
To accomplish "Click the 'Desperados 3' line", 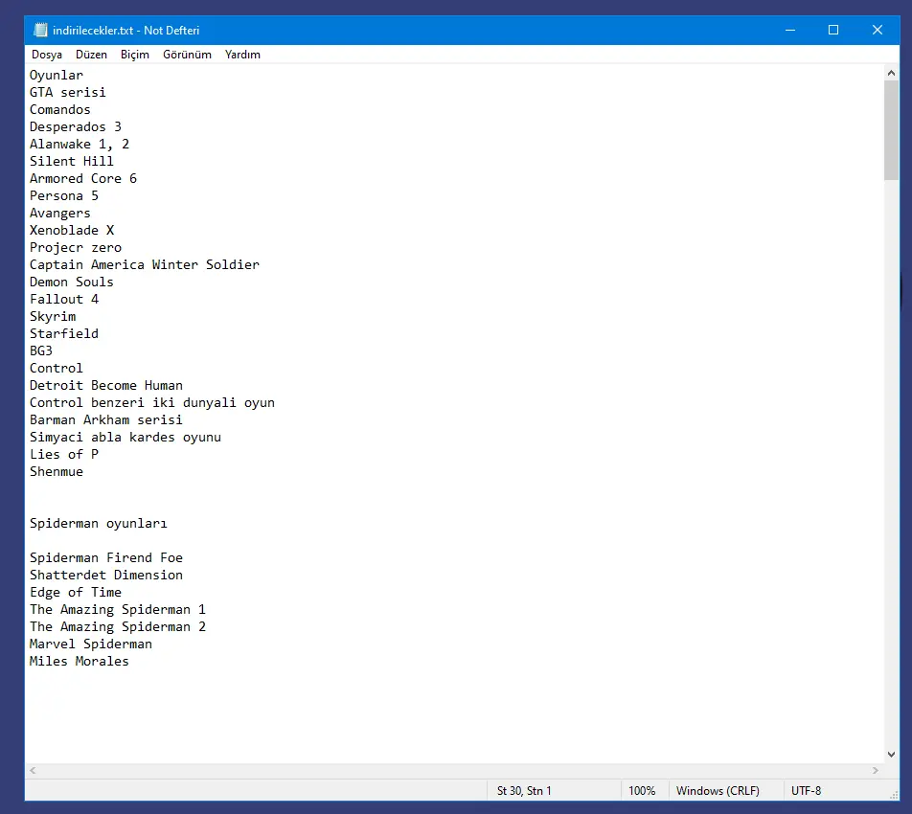I will (76, 126).
